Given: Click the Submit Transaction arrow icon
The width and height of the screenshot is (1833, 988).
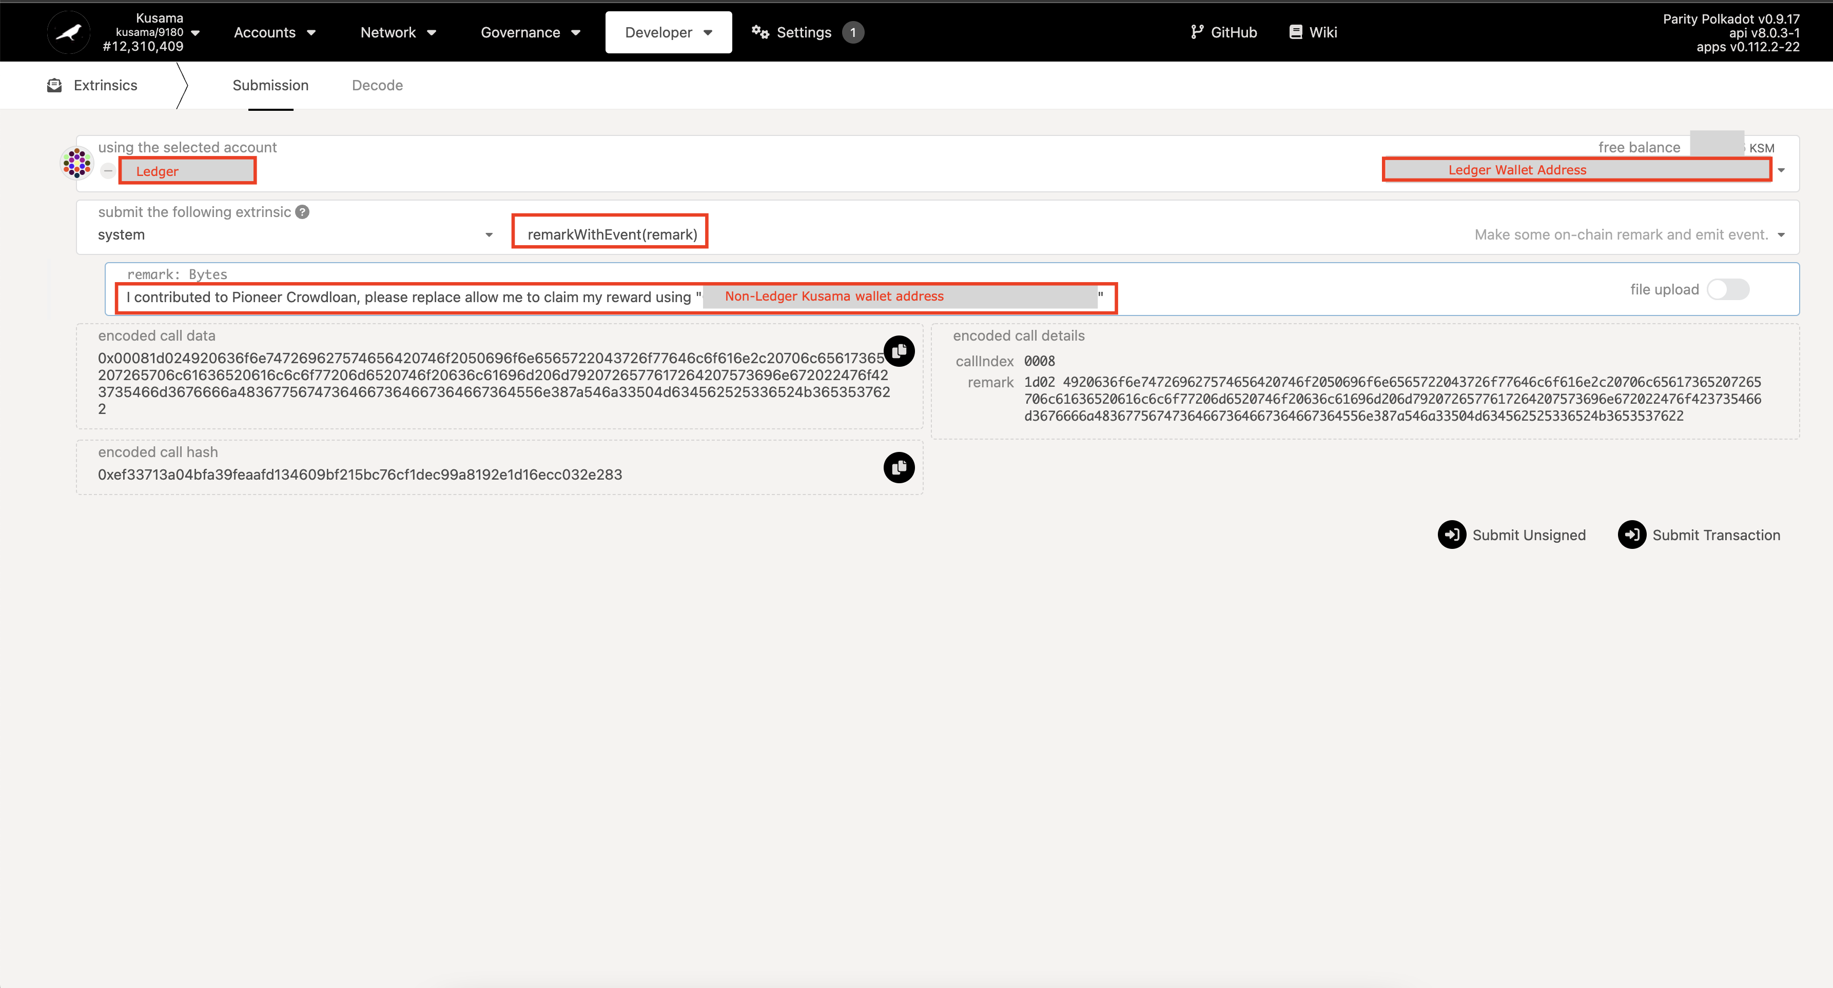Looking at the screenshot, I should (x=1632, y=535).
